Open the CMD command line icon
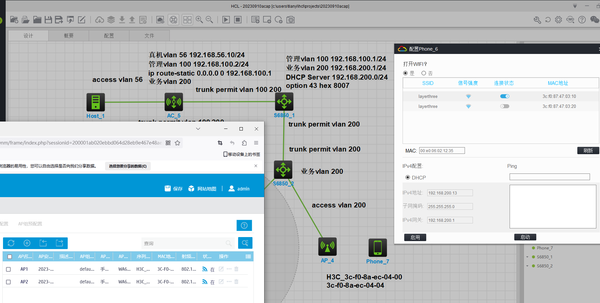This screenshot has width=600, height=303. pos(570,20)
